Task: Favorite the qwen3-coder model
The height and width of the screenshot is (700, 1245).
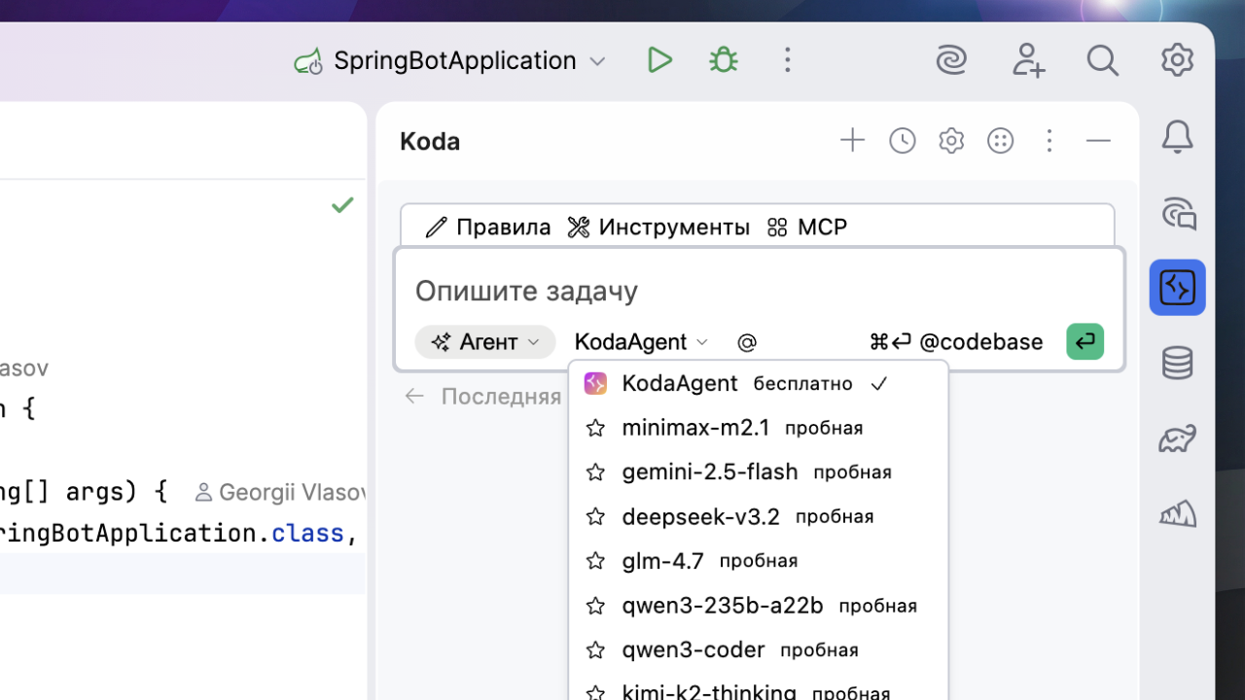Action: [594, 649]
